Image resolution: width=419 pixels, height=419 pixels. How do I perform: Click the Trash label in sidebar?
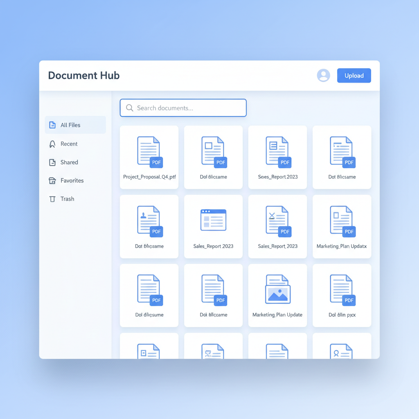(x=68, y=199)
